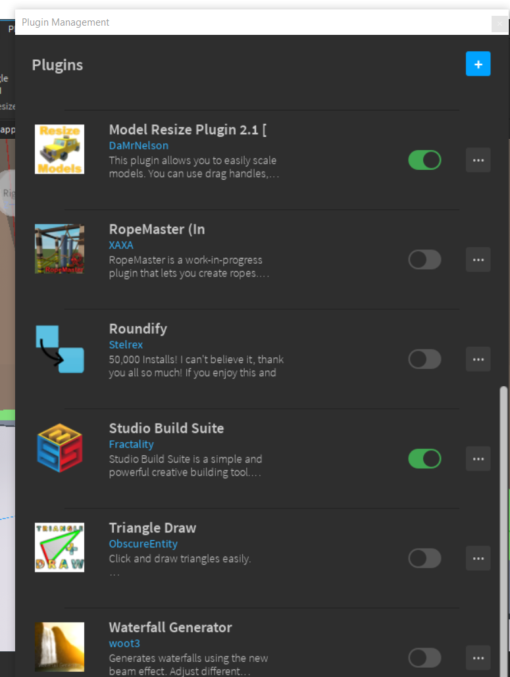Click the blue plus icon to add a plugin
This screenshot has width=510, height=677.
coord(478,63)
